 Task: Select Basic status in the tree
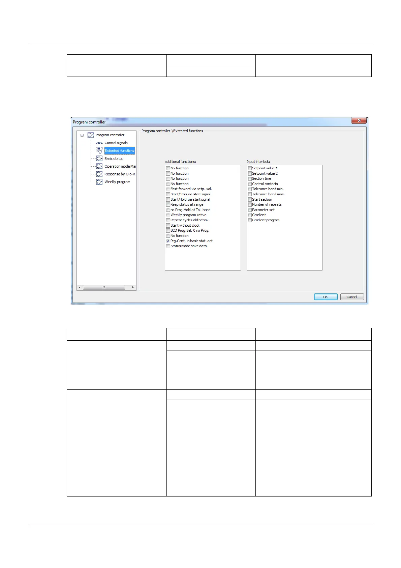[114, 159]
